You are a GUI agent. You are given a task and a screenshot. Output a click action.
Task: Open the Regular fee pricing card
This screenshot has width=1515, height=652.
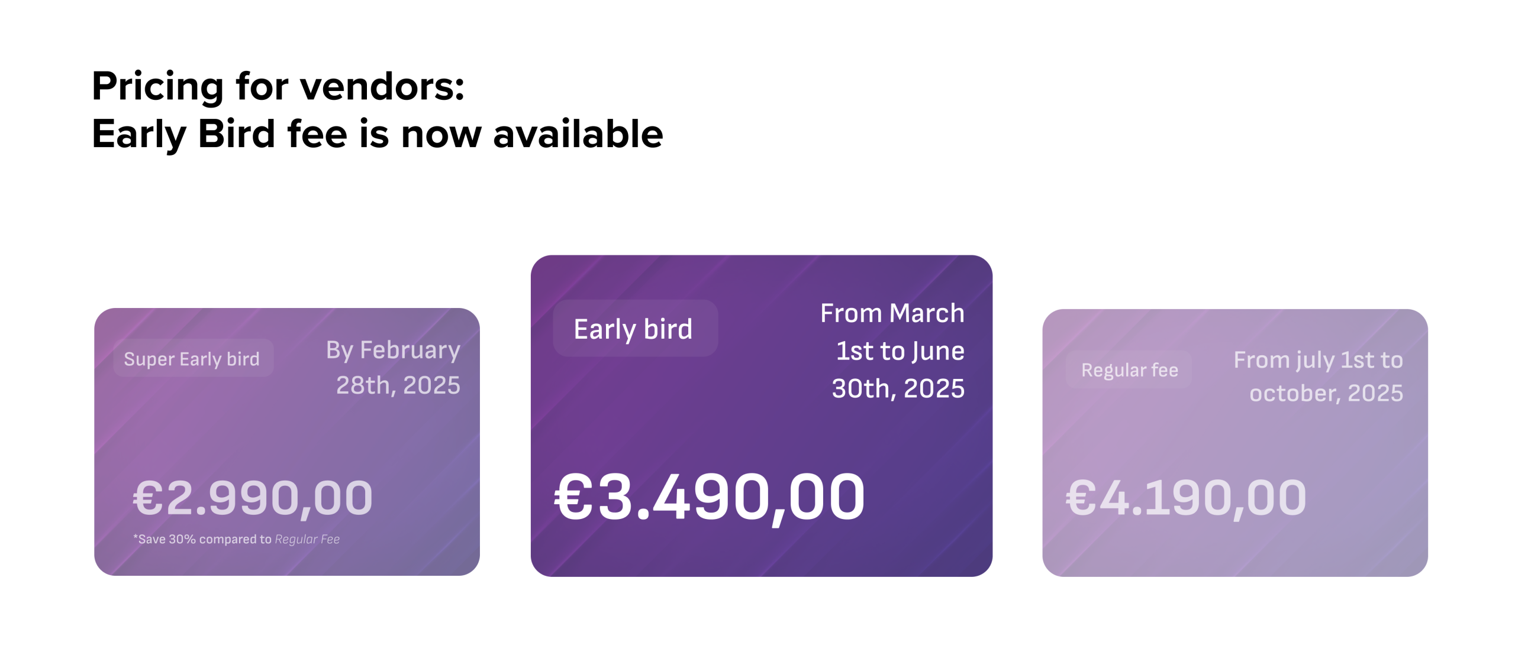pyautogui.click(x=1235, y=443)
